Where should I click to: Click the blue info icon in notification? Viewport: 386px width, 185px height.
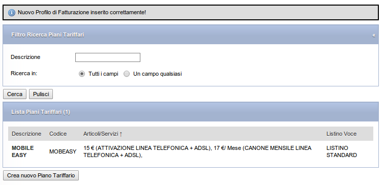pos(12,13)
